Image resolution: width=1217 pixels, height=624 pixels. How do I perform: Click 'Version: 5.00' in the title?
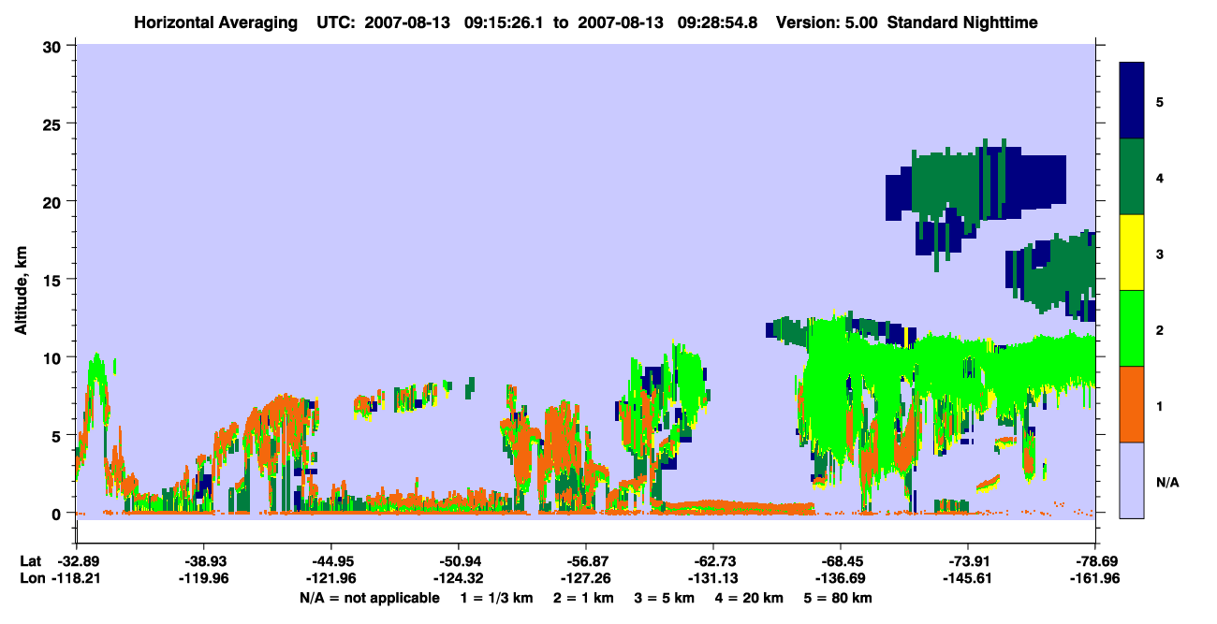coord(827,22)
